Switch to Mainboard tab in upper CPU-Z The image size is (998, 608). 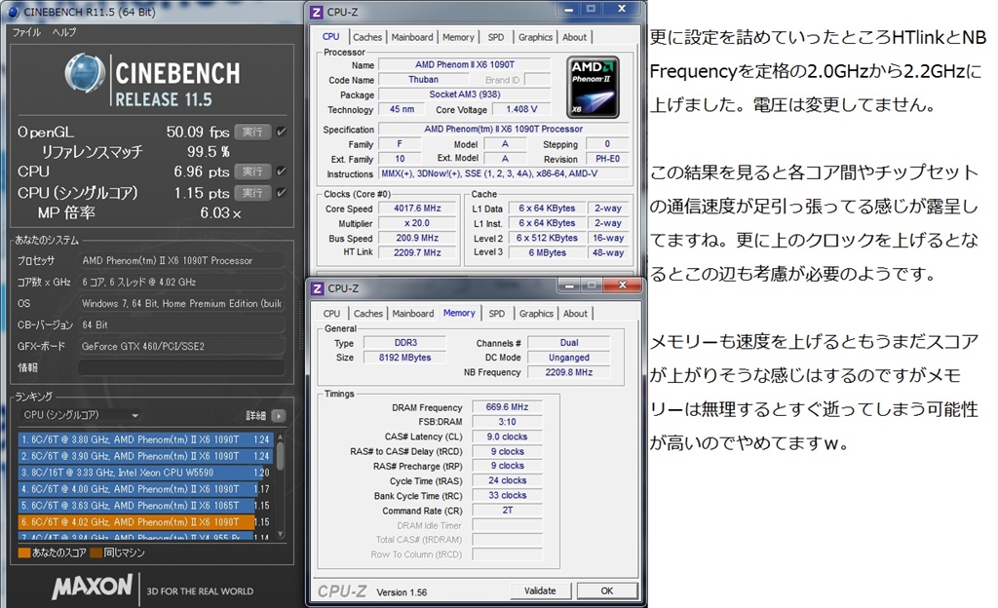[x=412, y=37]
